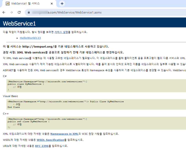Screen dimensions: 186x150
Task: Open the Namespaces in XML link
Action: [64, 134]
